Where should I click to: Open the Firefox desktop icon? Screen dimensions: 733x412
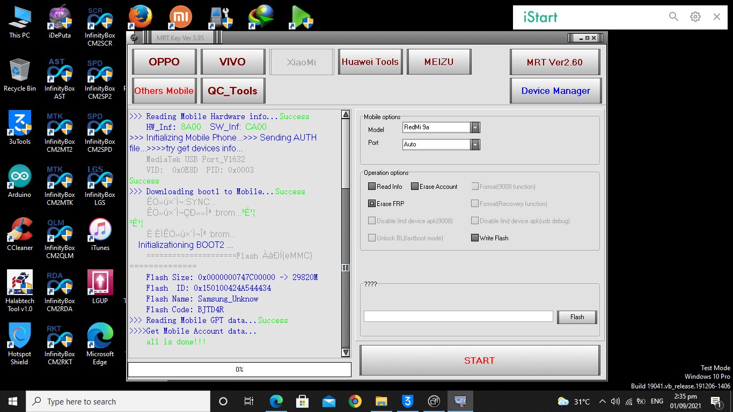pos(140,18)
